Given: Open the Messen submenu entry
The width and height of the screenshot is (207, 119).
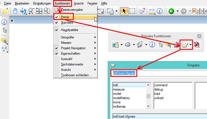Looking at the screenshot, I should (x=75, y=43).
